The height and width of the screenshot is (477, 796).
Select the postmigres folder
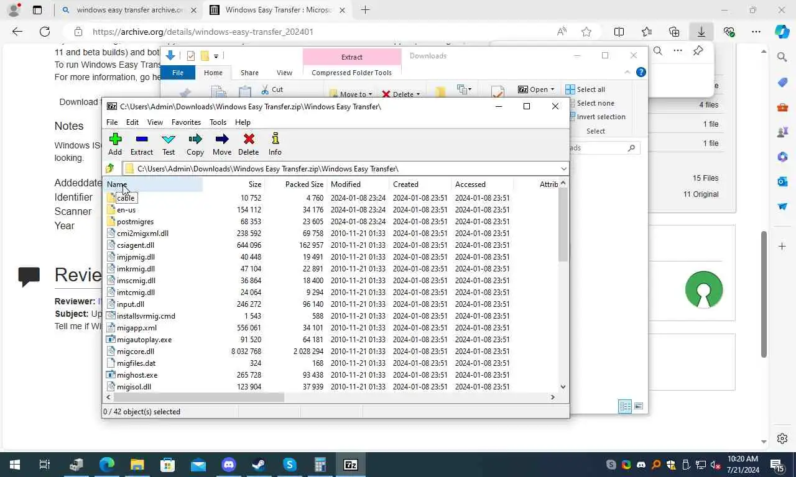tap(135, 222)
